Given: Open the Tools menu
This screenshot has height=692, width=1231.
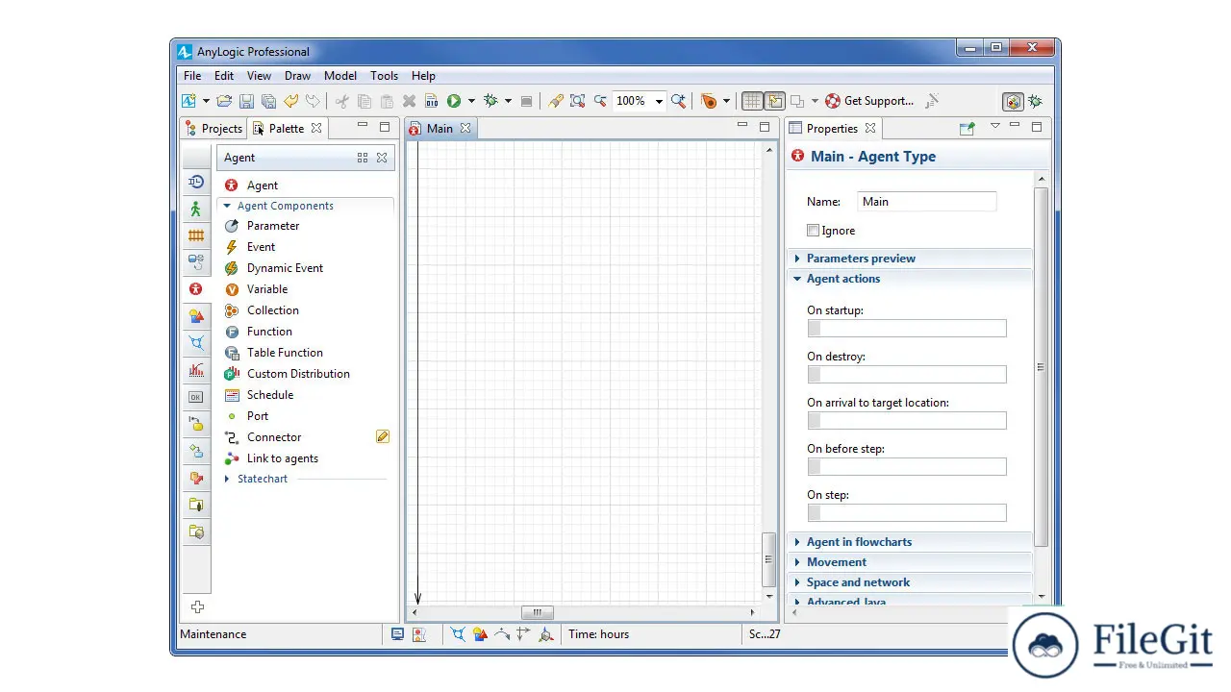Looking at the screenshot, I should pos(384,76).
